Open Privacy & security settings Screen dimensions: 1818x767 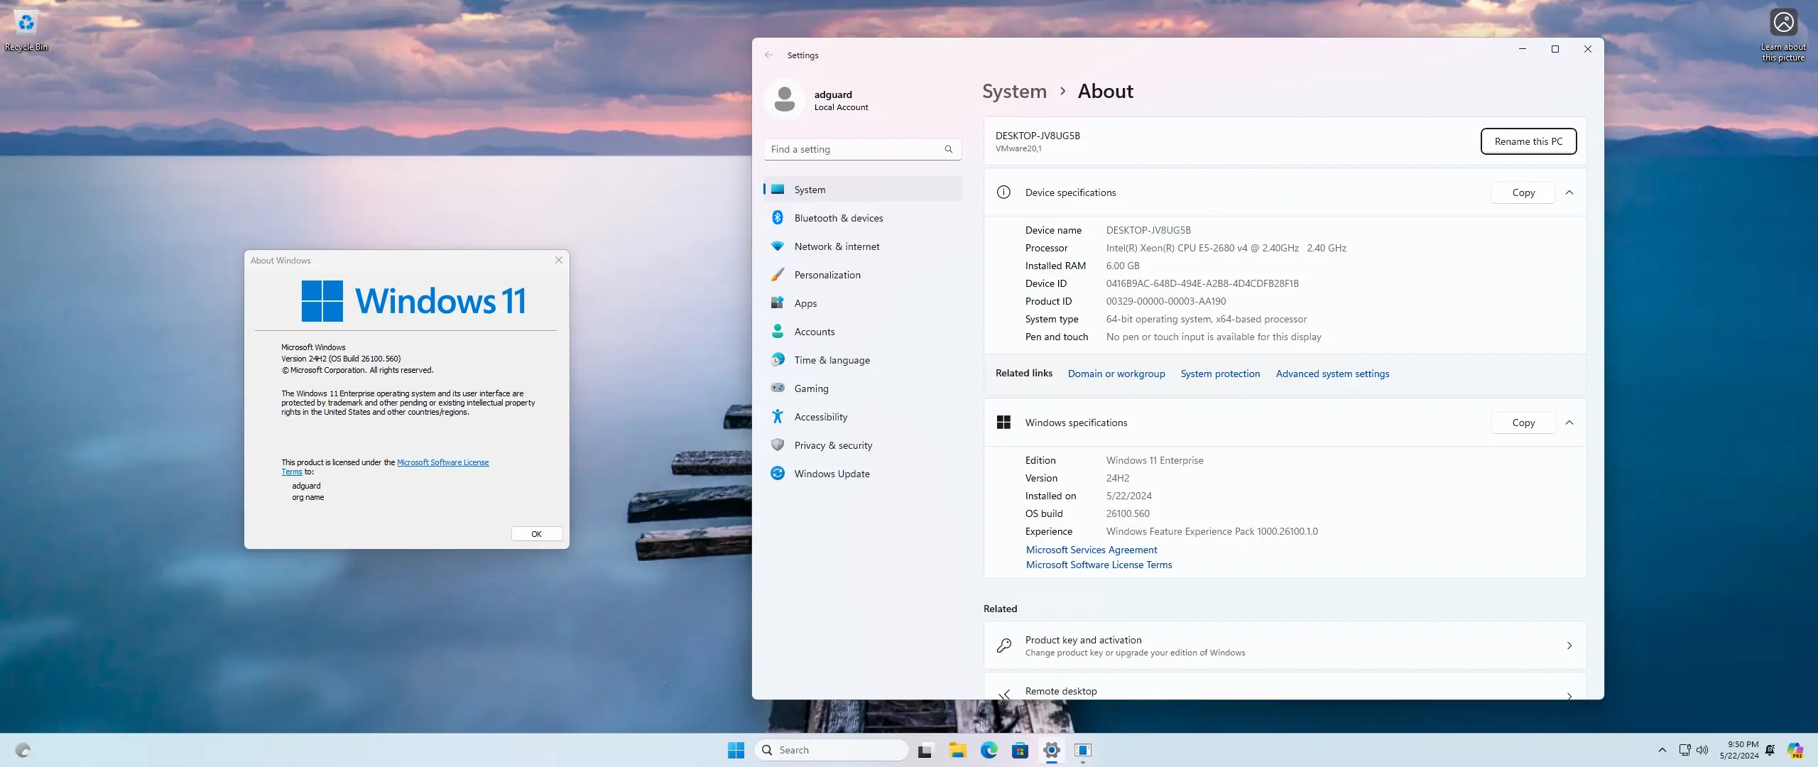[x=833, y=445]
